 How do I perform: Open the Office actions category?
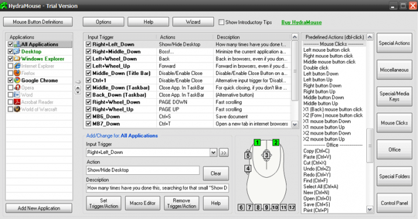click(394, 149)
